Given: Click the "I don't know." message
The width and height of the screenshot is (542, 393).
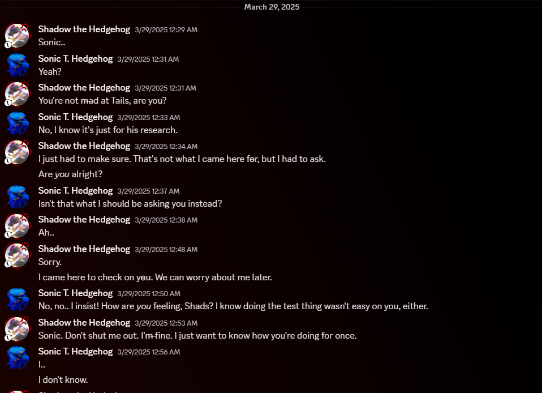Looking at the screenshot, I should [63, 380].
